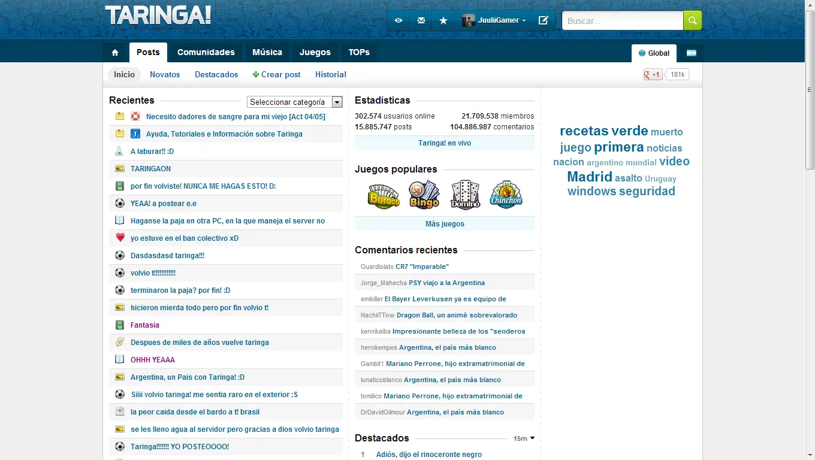Viewport: 815px width, 460px height.
Task: Open the Seleccionar categoría dropdown
Action: point(294,102)
